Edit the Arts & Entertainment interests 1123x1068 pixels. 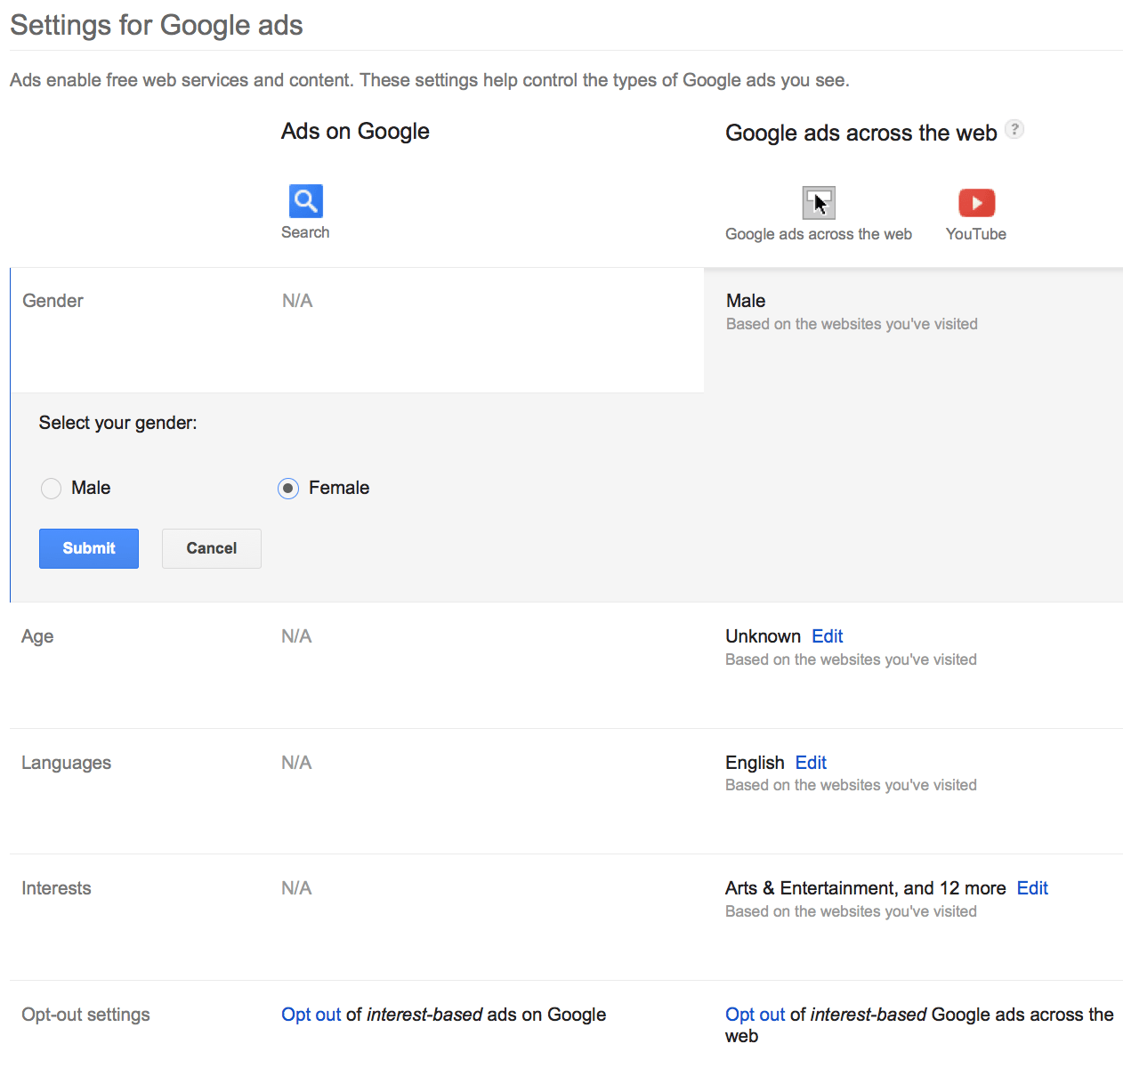point(1032,888)
